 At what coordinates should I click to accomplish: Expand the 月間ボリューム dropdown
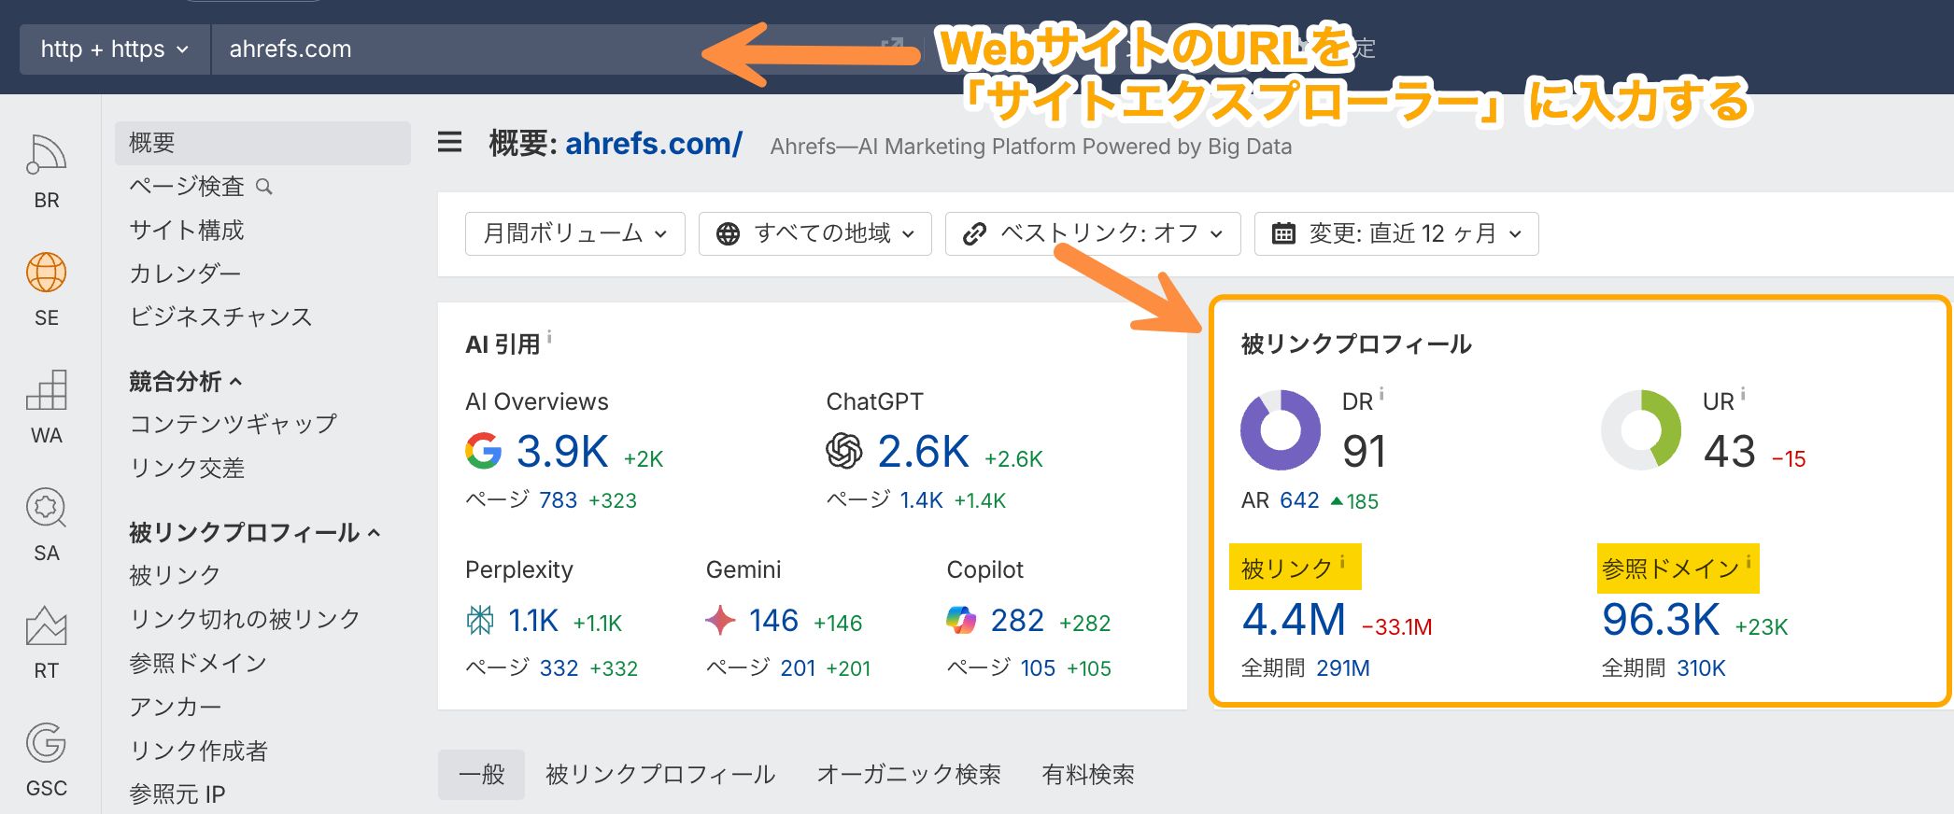pyautogui.click(x=574, y=233)
